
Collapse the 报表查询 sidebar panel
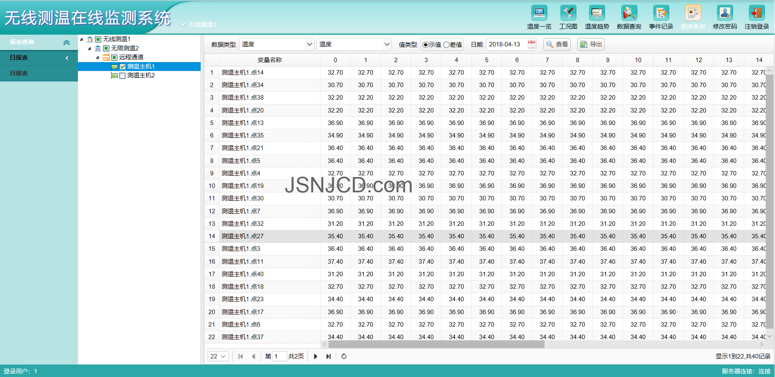tap(67, 42)
